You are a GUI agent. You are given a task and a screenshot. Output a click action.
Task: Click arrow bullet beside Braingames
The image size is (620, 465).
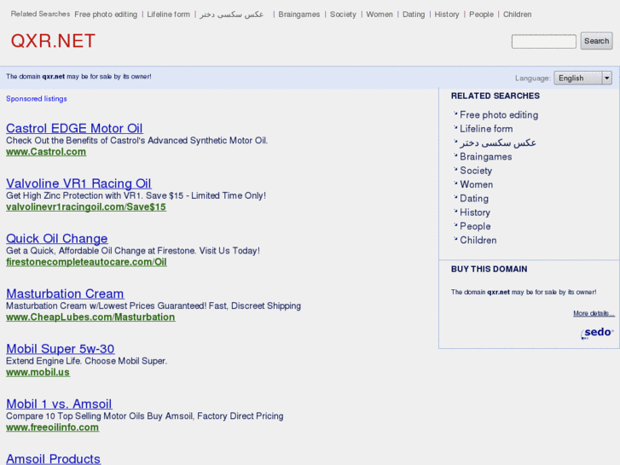(x=455, y=155)
